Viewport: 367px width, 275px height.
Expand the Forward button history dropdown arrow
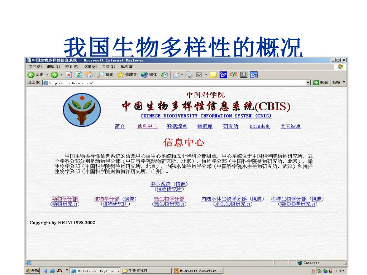[62, 75]
